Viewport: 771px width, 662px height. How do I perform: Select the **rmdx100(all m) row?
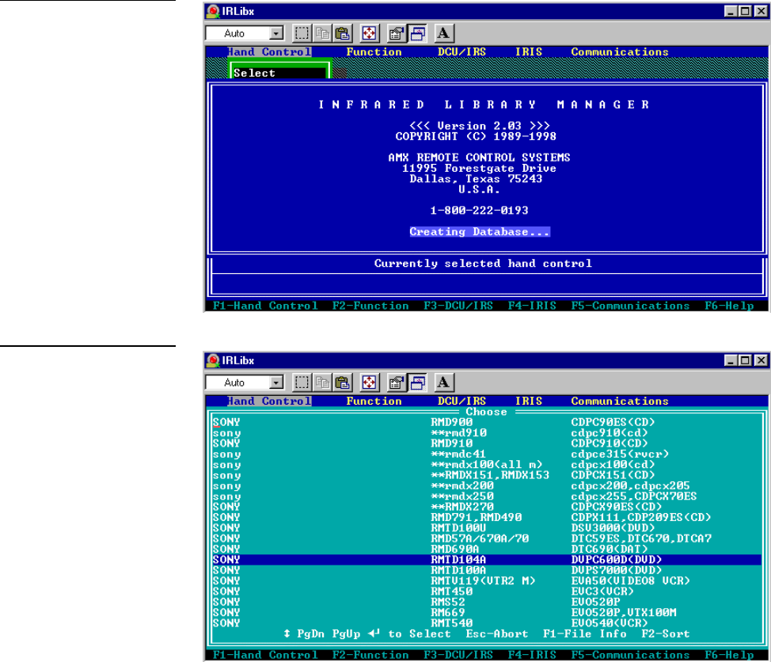coord(486,465)
